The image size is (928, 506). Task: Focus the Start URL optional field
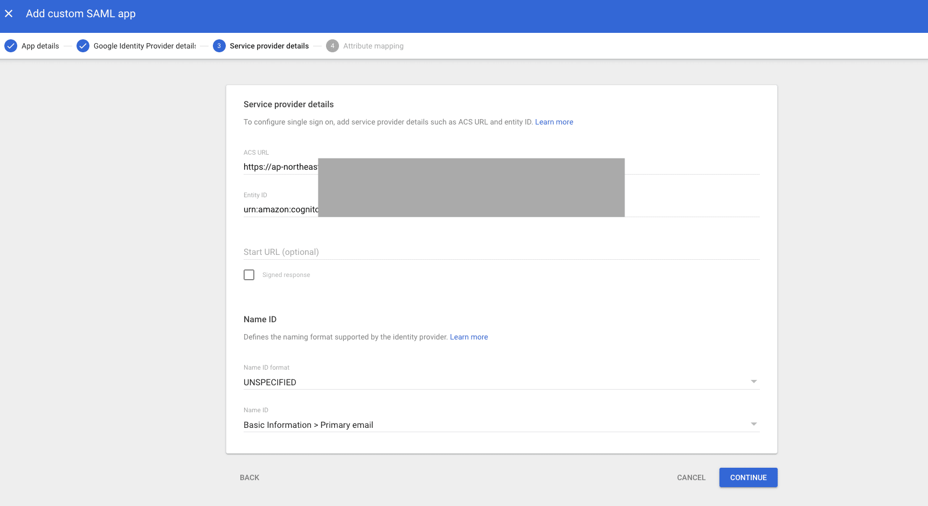[x=501, y=252]
